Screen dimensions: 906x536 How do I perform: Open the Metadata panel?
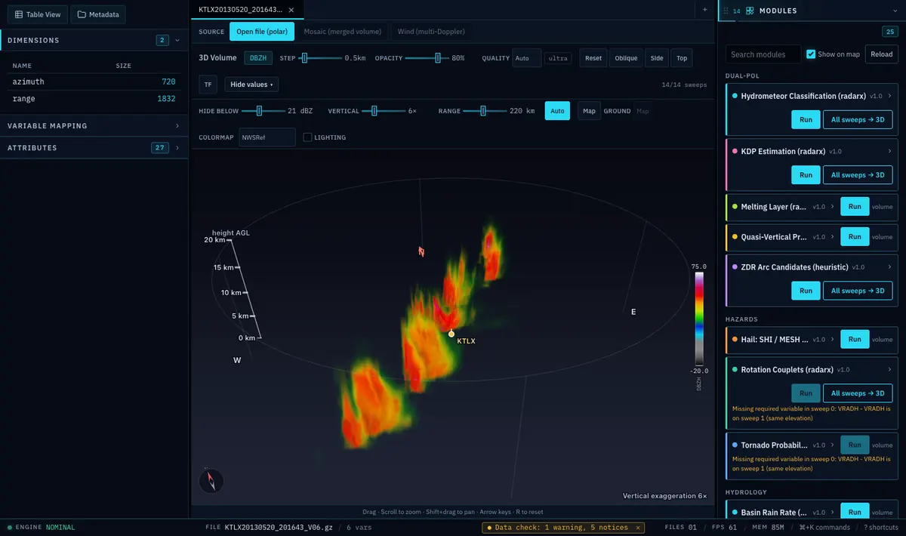98,14
